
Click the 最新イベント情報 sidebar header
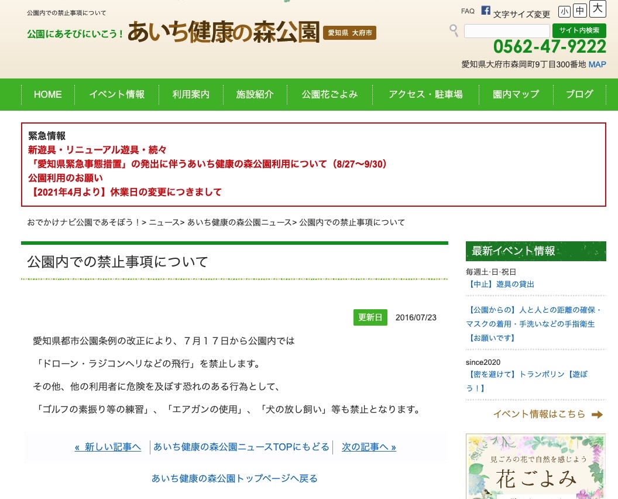pyautogui.click(x=535, y=251)
